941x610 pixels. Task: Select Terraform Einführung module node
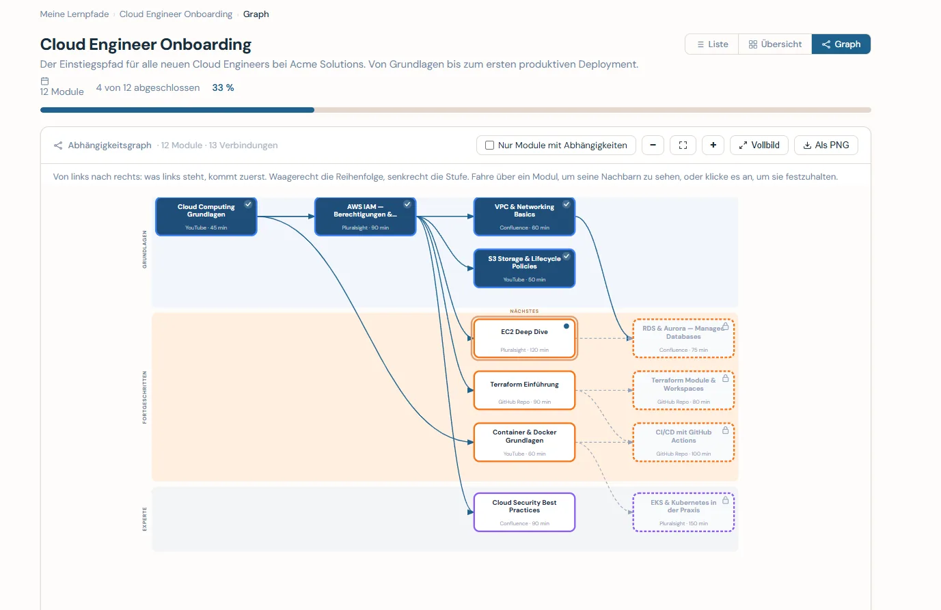point(524,390)
